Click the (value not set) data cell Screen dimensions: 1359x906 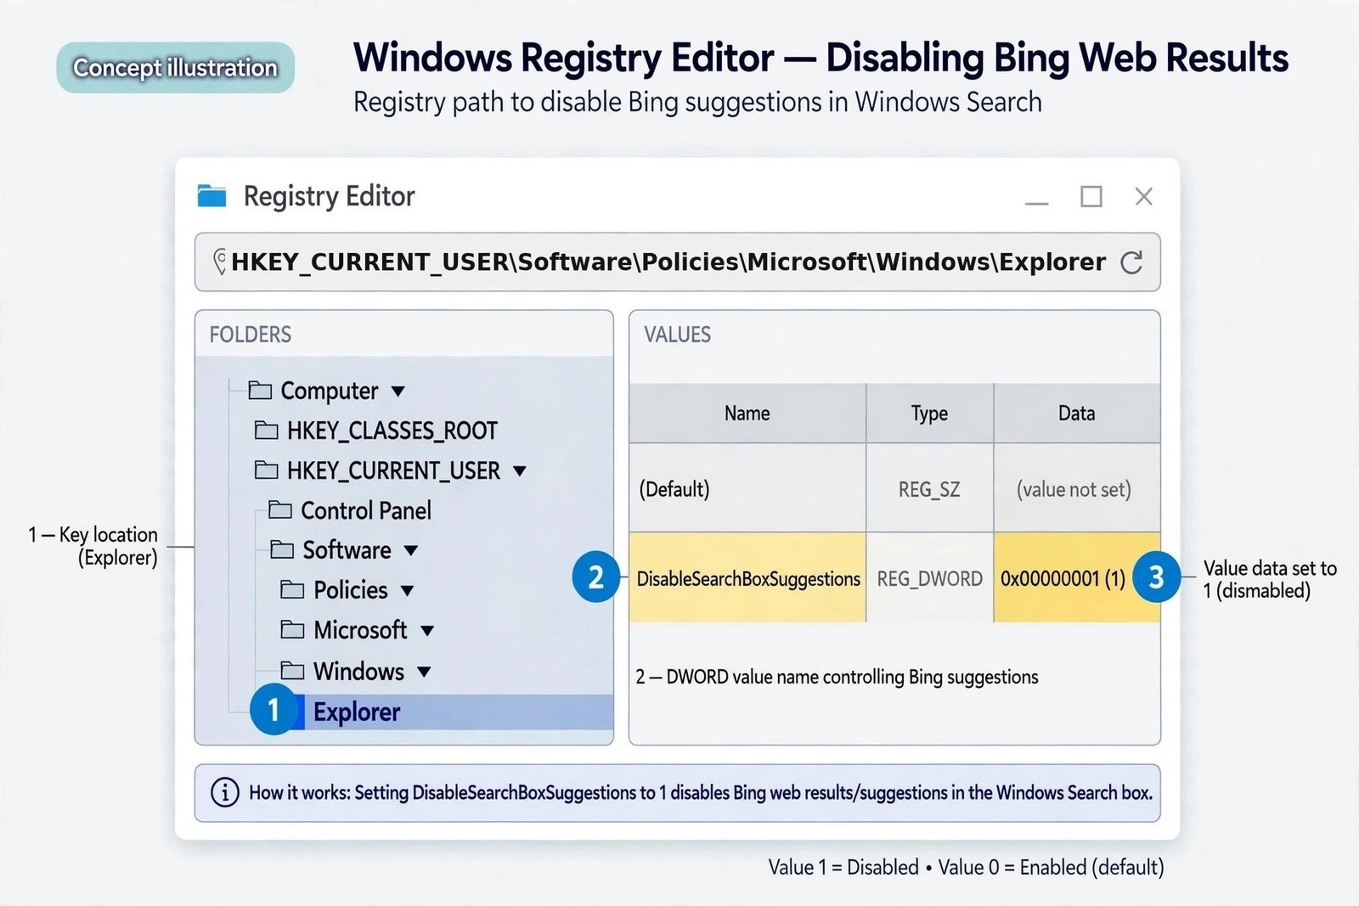point(1077,489)
